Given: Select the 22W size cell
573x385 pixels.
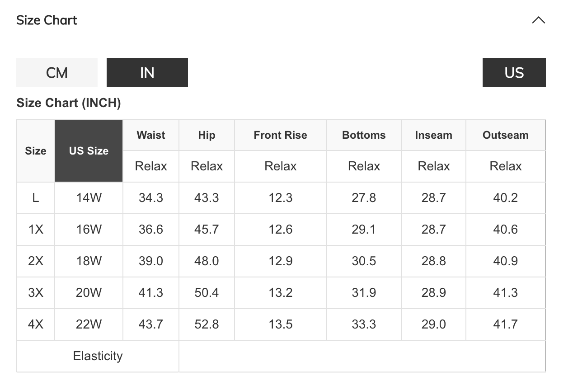Looking at the screenshot, I should point(89,324).
